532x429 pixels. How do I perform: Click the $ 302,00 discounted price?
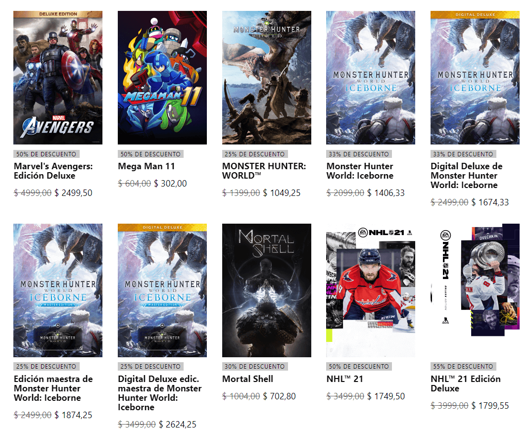pyautogui.click(x=170, y=184)
